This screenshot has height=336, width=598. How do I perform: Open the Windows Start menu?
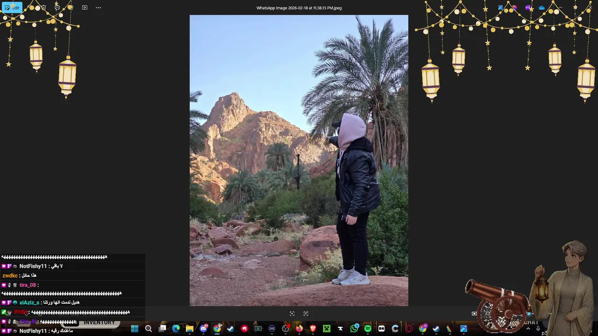pyautogui.click(x=135, y=329)
